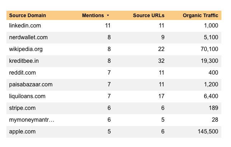The image size is (231, 147).
Task: Click apple.com organic traffic value 145,500
Action: point(208,131)
